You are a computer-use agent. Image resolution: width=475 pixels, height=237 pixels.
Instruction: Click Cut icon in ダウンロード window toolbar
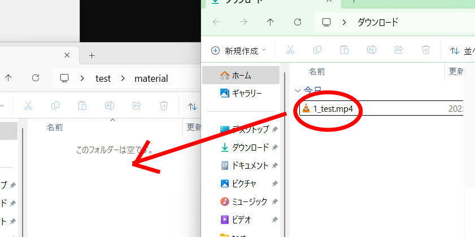290,50
